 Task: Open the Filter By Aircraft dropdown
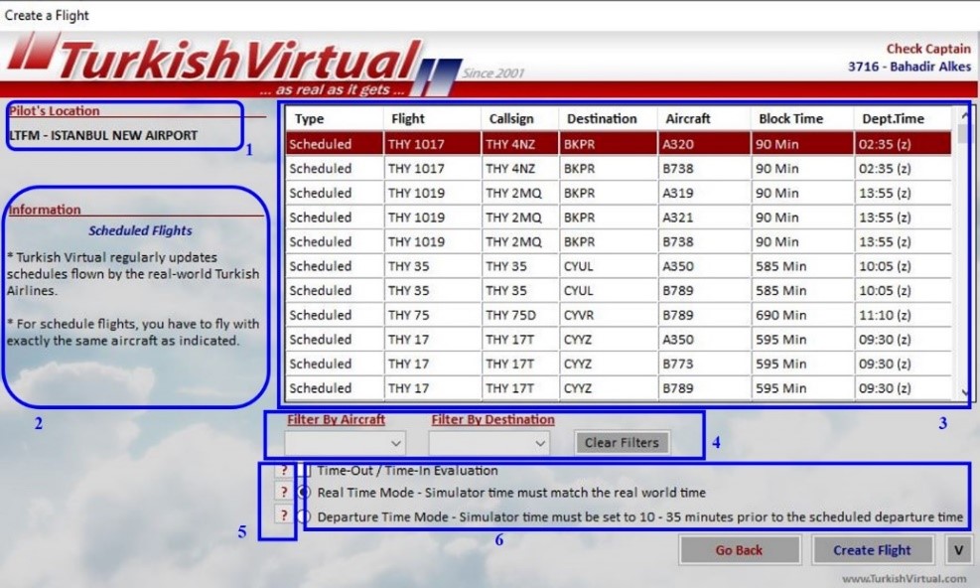coord(345,443)
